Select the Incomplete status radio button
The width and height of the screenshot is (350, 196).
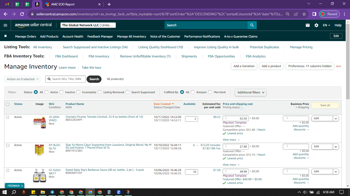coord(78,92)
